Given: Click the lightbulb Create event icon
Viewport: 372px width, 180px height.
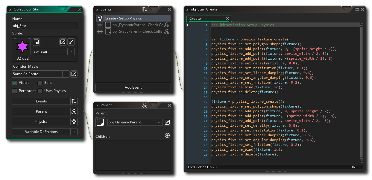Looking at the screenshot, I should [x=100, y=18].
